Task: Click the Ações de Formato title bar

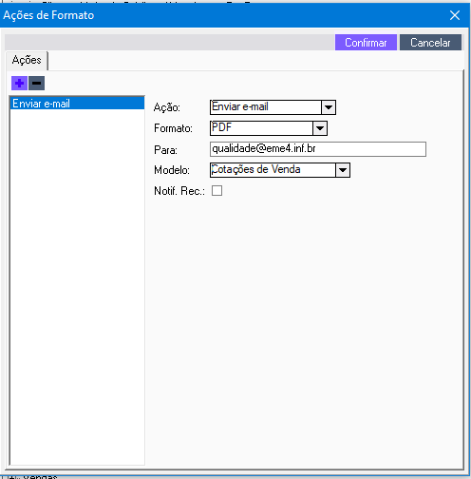Action: click(221, 15)
